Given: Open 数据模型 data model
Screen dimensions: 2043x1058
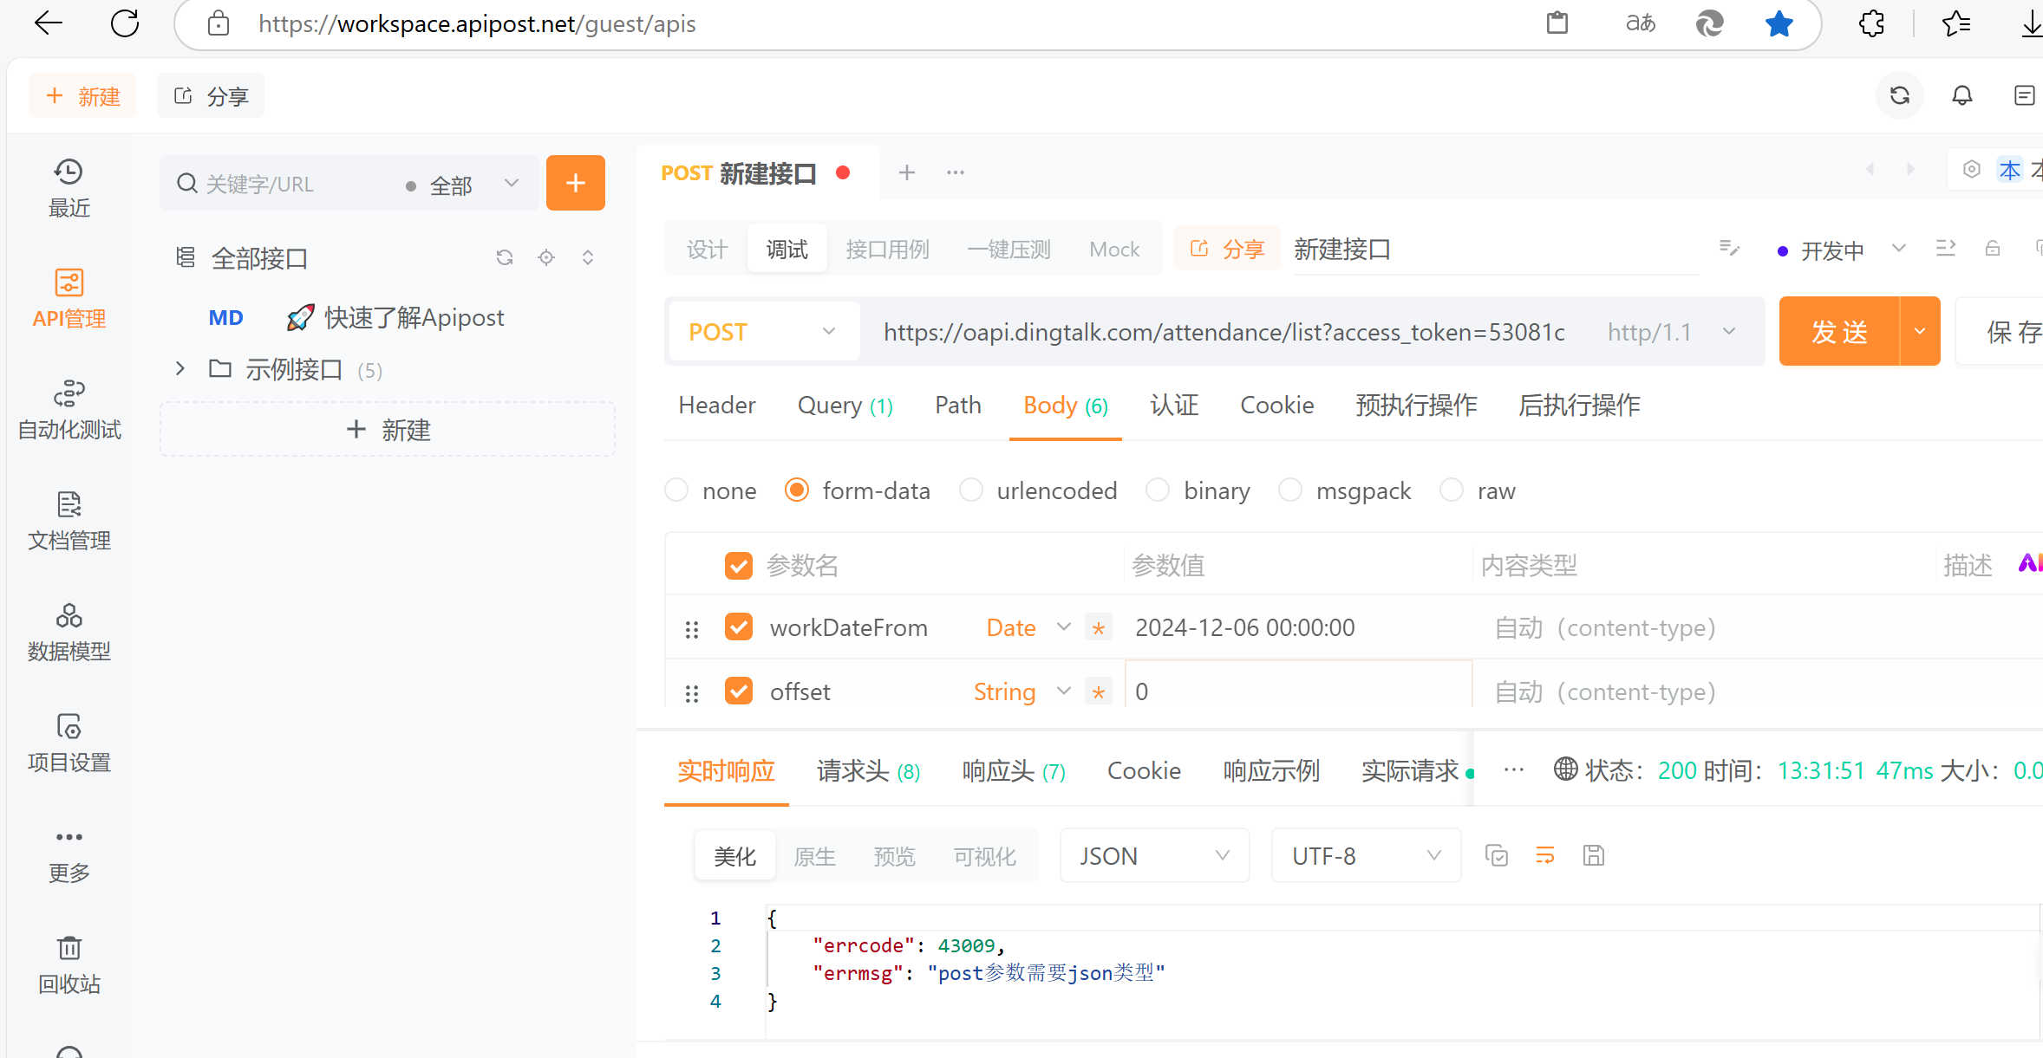Looking at the screenshot, I should click(x=69, y=631).
